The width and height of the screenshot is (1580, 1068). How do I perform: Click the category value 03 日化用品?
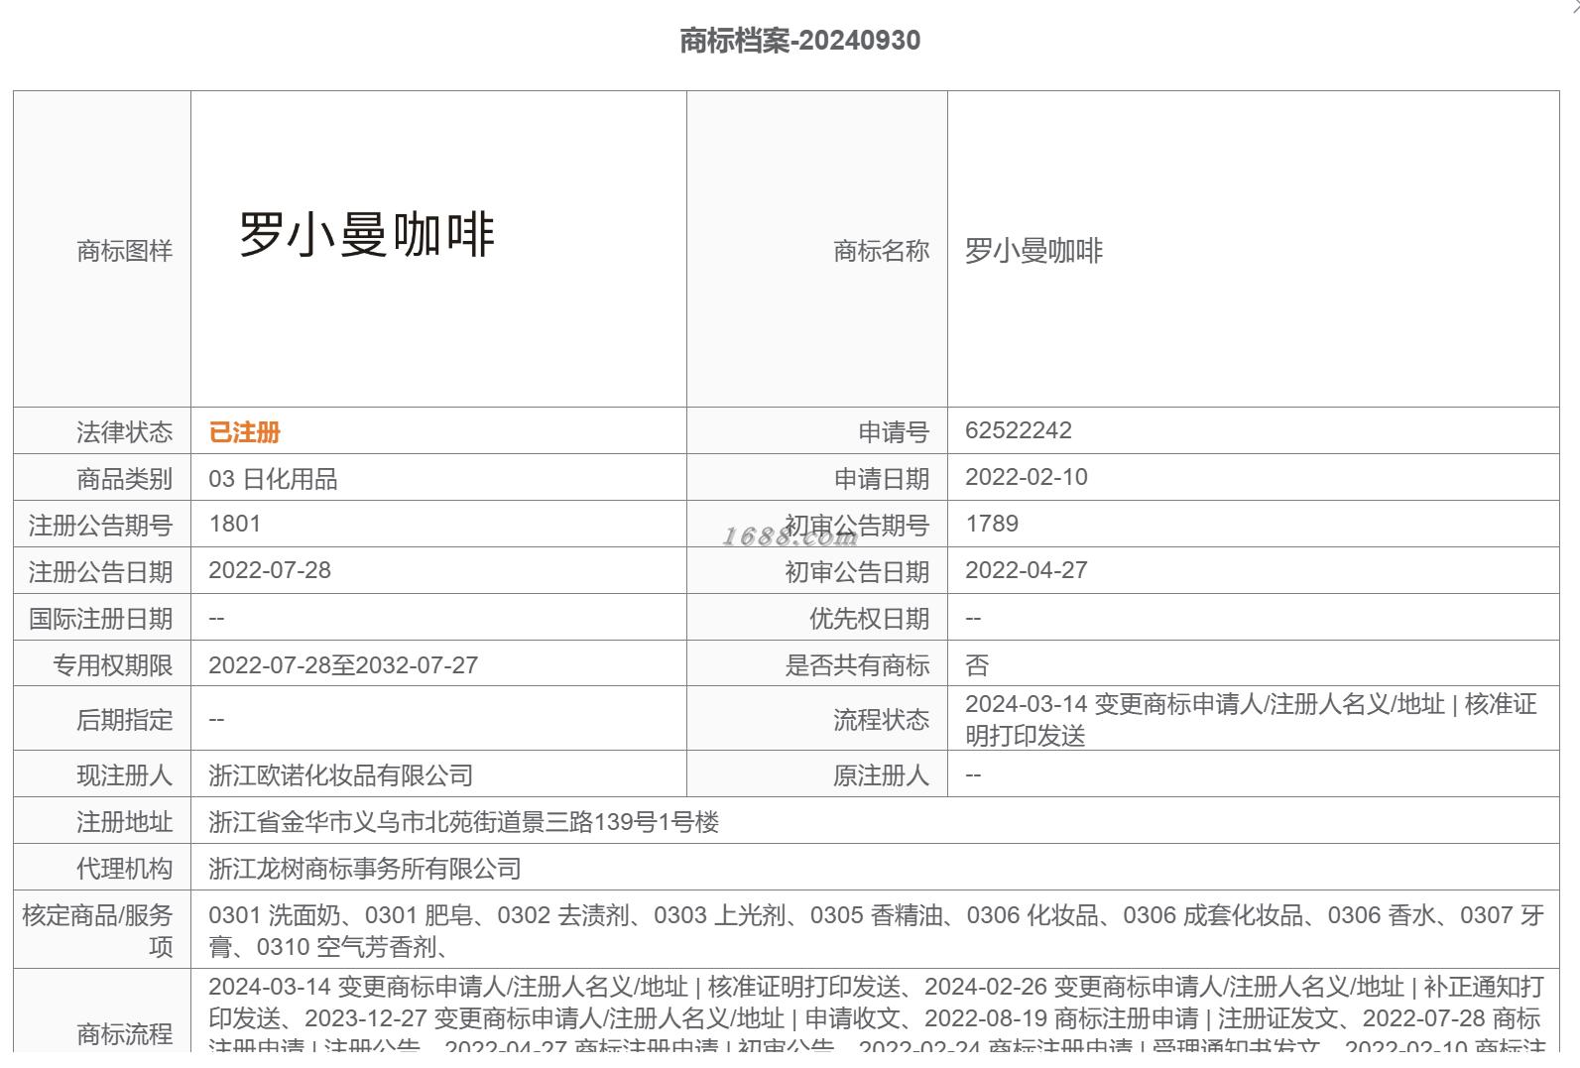[273, 479]
